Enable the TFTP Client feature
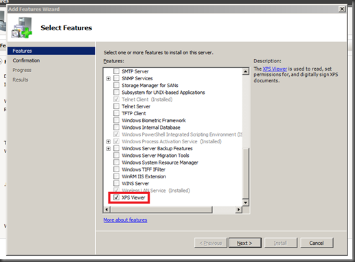This screenshot has width=355, height=262. click(x=116, y=113)
